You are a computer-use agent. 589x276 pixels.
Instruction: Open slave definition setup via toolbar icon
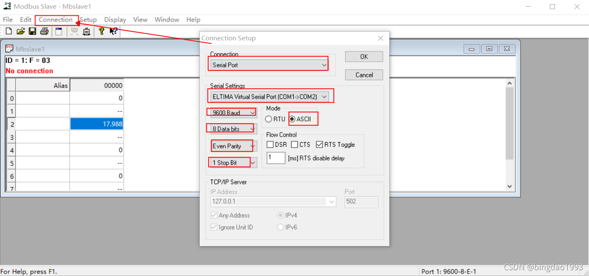[x=58, y=31]
